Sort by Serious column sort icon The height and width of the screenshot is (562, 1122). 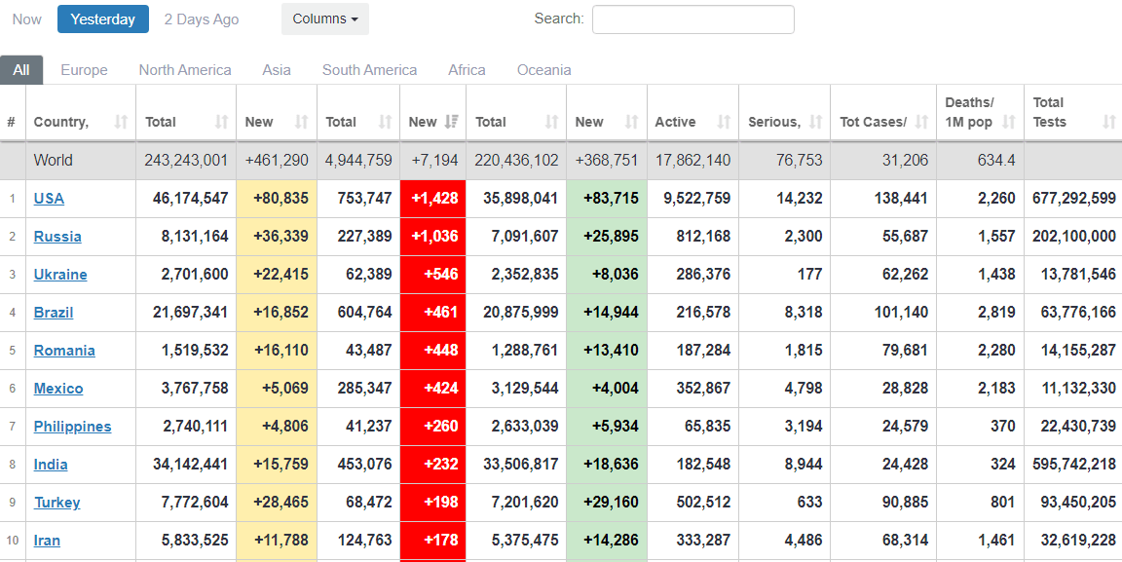[815, 122]
